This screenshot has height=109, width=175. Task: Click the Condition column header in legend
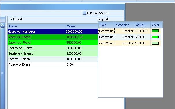(x=124, y=25)
